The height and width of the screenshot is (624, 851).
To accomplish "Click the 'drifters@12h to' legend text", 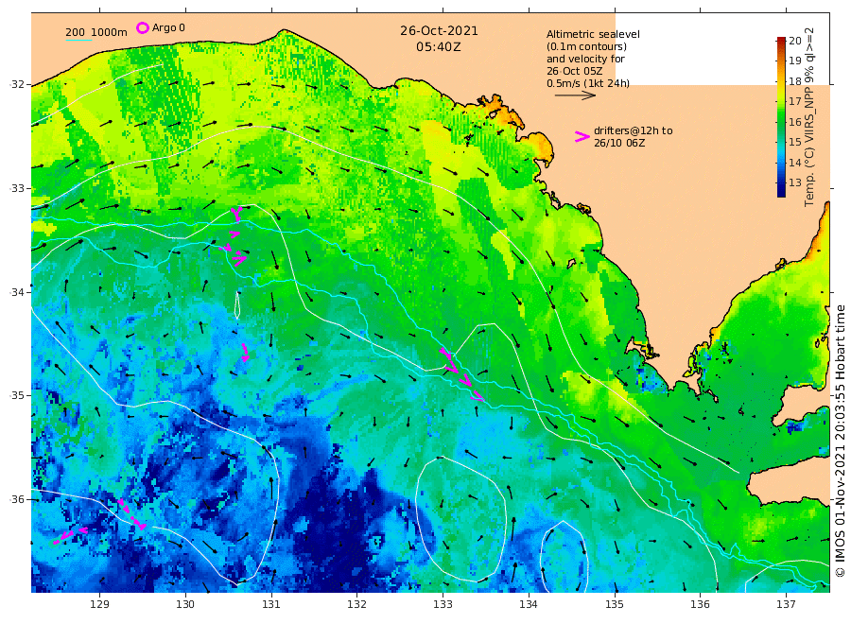I will pyautogui.click(x=633, y=130).
